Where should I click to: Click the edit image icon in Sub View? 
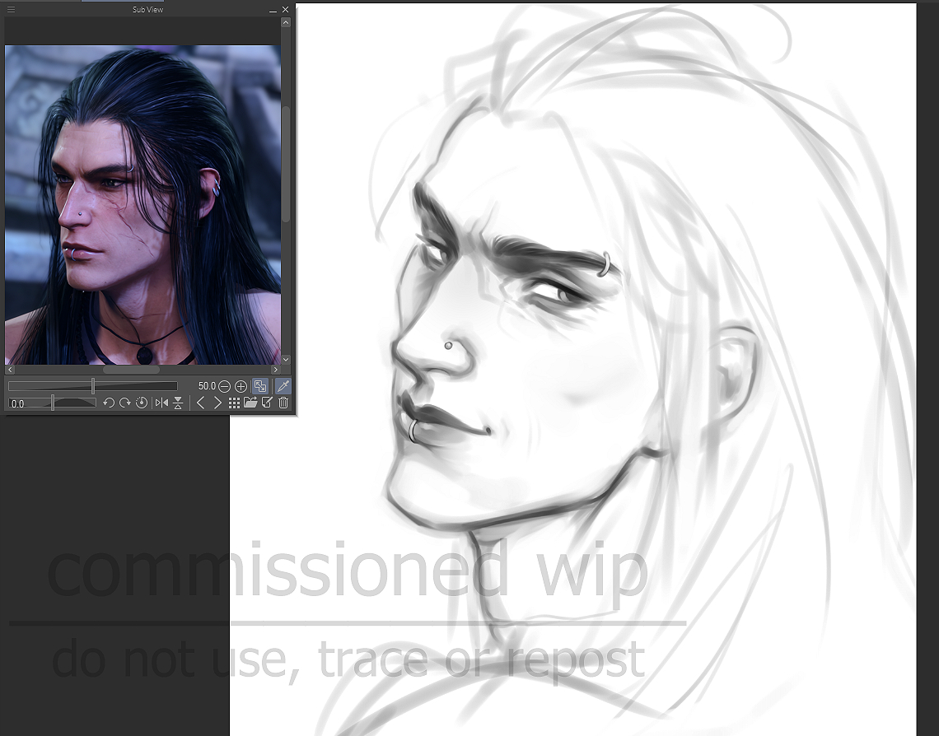pyautogui.click(x=267, y=403)
